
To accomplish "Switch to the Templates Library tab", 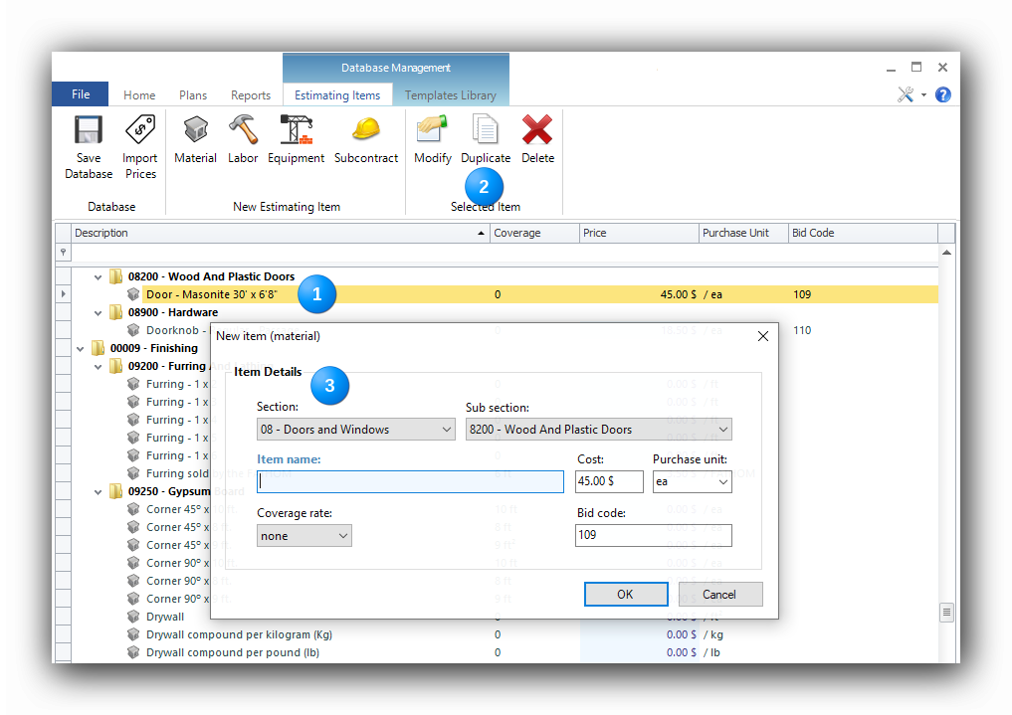I will click(x=450, y=95).
